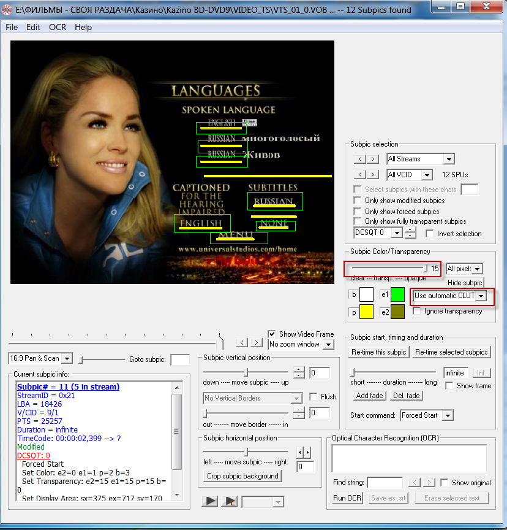Click the Add fade button
This screenshot has width=507, height=530.
coord(369,396)
